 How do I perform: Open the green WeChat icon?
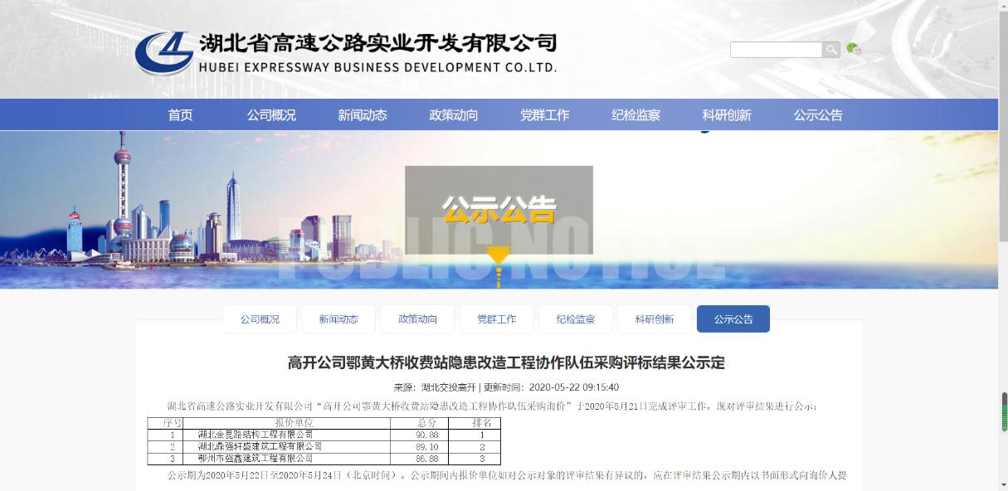[853, 49]
